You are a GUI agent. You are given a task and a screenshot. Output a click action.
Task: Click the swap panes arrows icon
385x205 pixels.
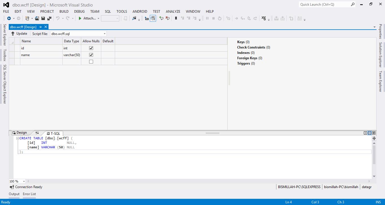37,133
